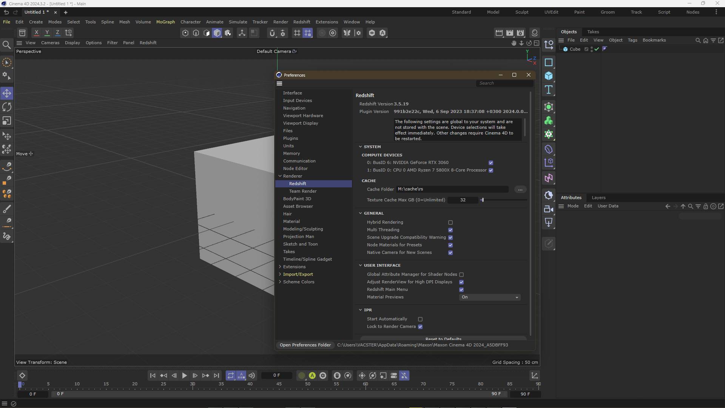Select the Scale tool in left toolbar

point(7,121)
